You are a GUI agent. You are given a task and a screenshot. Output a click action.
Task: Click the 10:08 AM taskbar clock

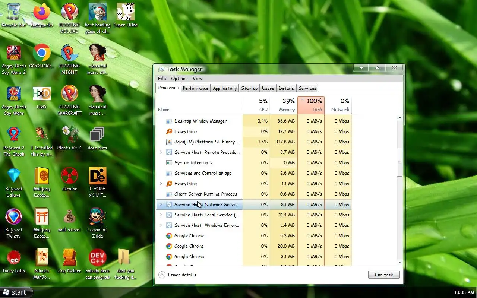464,292
